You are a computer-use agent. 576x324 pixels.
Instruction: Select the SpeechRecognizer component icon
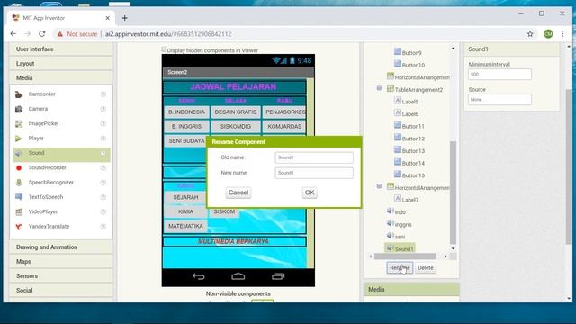(19, 183)
